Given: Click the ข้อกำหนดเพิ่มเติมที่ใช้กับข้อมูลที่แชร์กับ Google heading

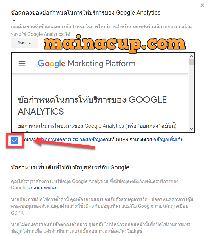Looking at the screenshot, I should pos(70,167).
